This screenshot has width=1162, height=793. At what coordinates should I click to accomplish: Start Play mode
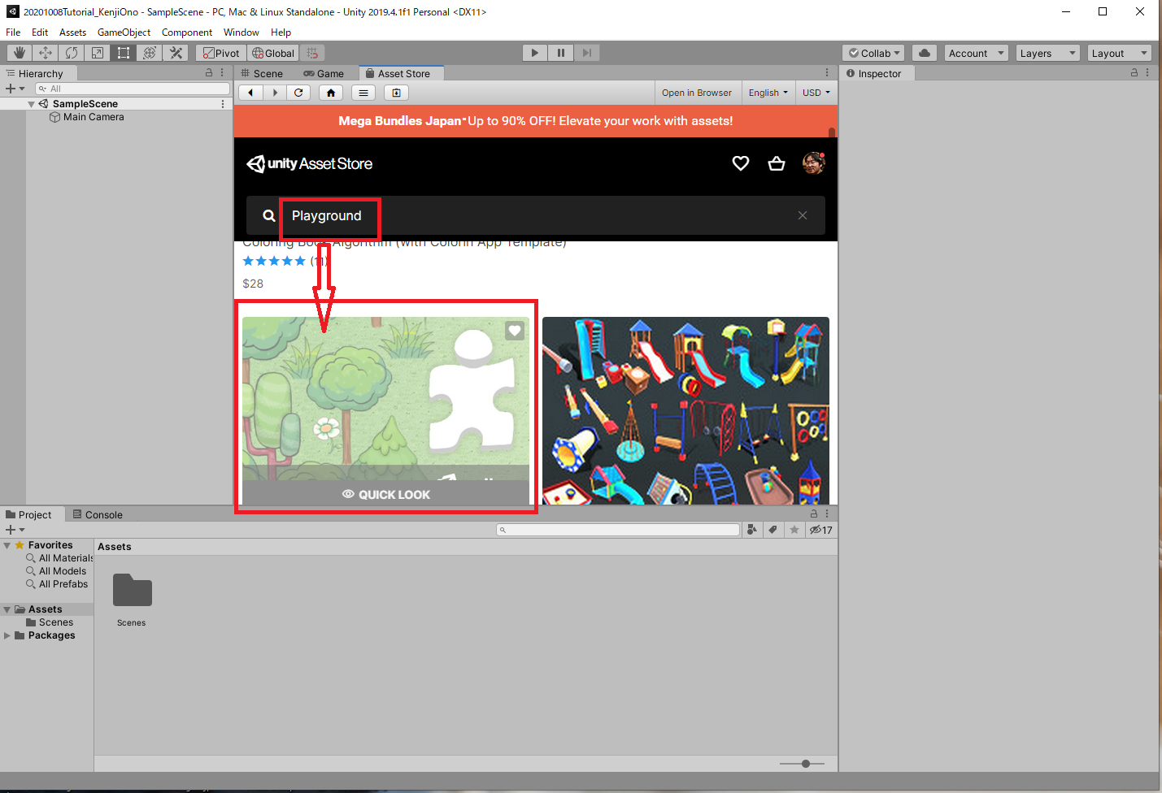tap(534, 53)
